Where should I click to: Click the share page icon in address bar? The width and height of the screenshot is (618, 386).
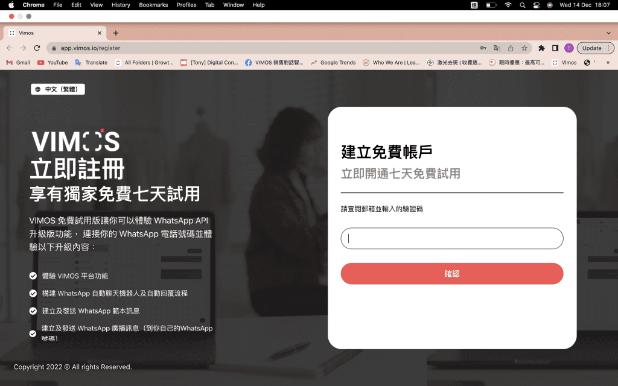tap(511, 48)
